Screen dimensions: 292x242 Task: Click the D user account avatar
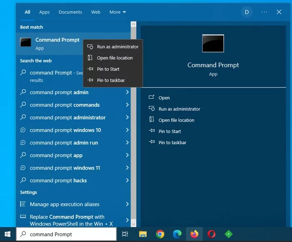247,12
